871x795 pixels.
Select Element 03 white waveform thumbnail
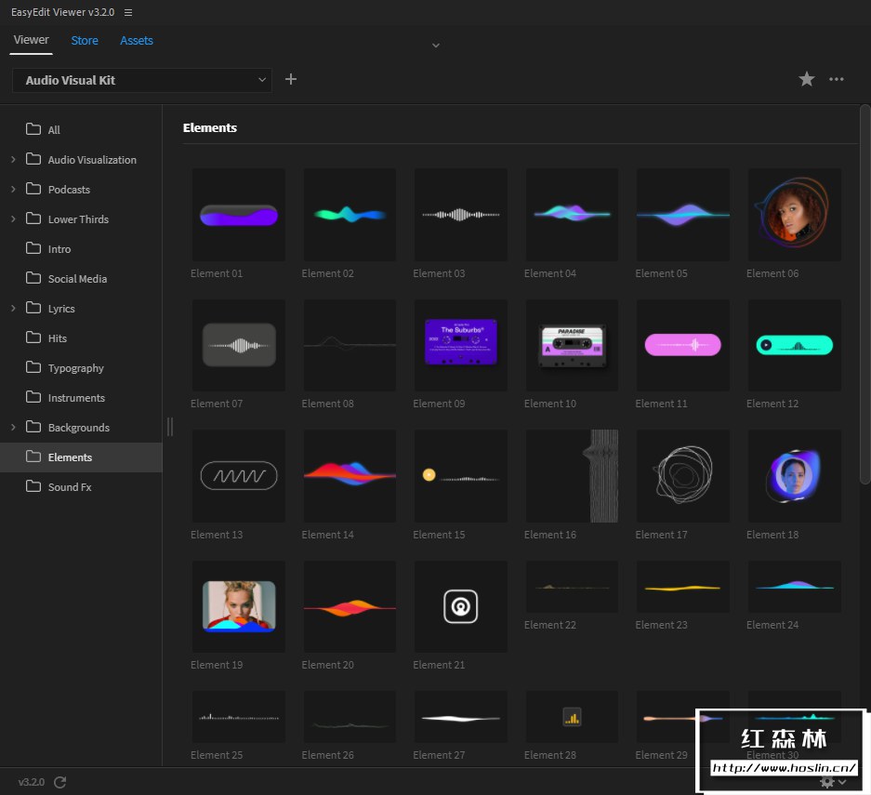click(460, 215)
